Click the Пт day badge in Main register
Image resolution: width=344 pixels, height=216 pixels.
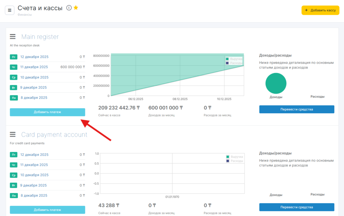(x=14, y=57)
